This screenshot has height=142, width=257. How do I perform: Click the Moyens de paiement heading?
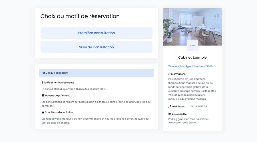(57, 96)
